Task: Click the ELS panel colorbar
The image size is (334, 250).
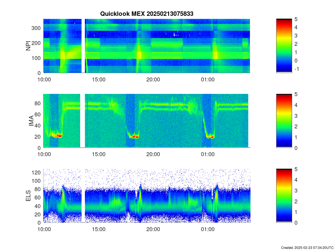Action: coord(284,196)
